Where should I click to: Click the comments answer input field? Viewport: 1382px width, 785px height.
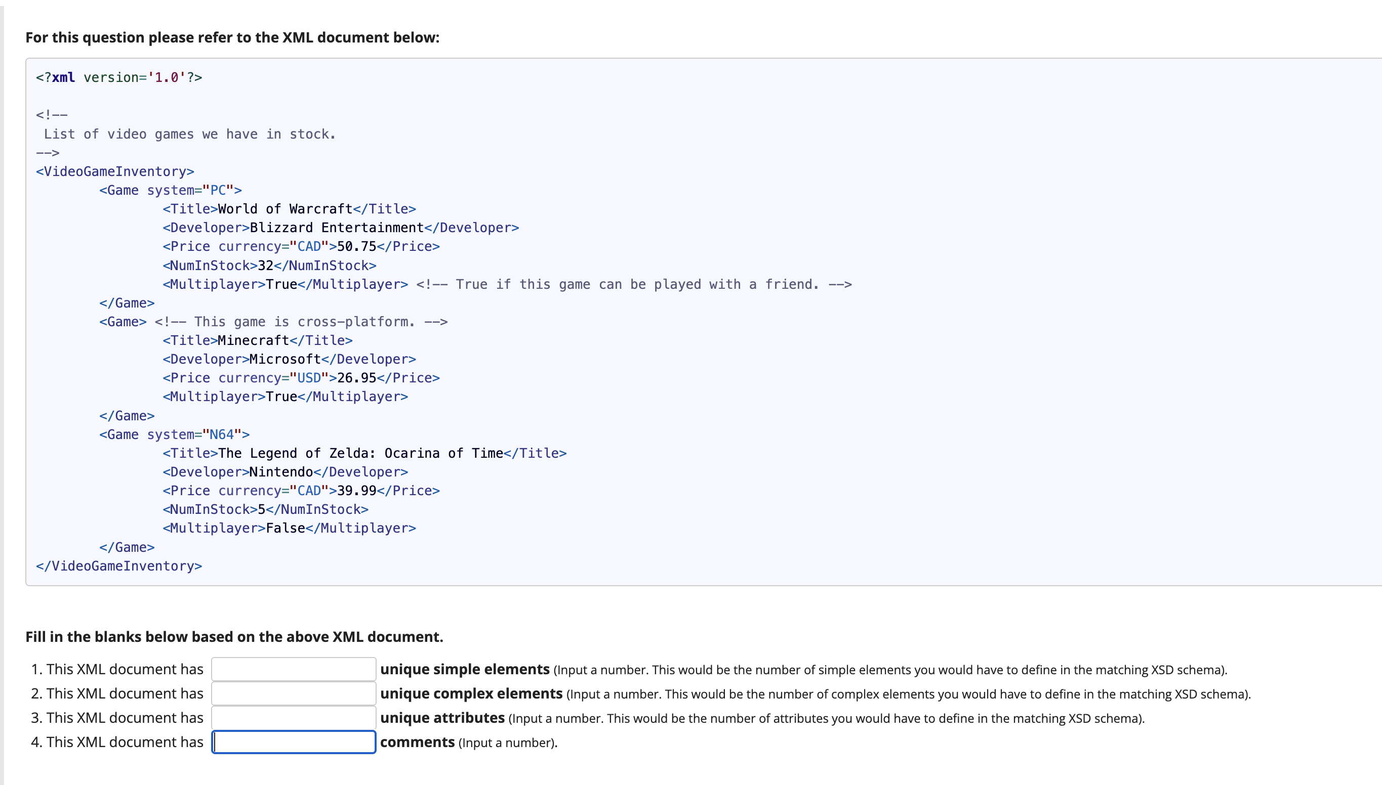[293, 742]
